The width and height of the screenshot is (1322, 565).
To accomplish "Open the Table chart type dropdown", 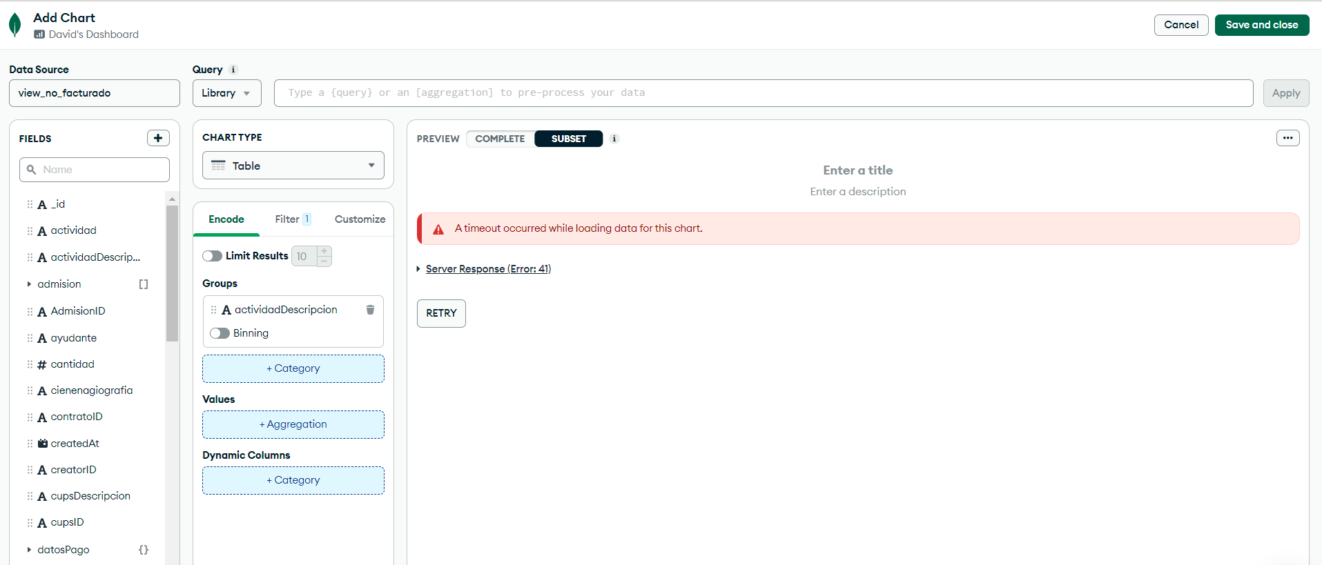I will pyautogui.click(x=293, y=166).
